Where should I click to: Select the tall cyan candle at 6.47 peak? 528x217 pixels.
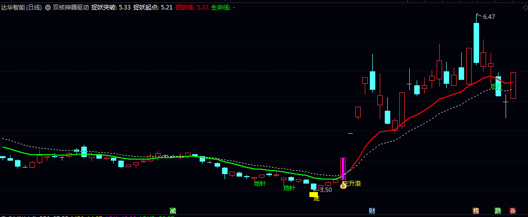[476, 43]
